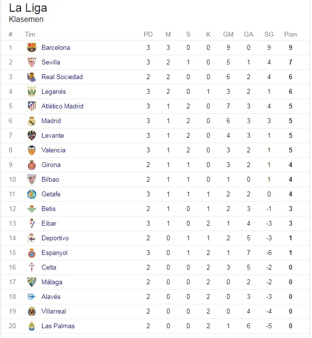The width and height of the screenshot is (312, 338).
Task: Open the Girona team link
Action: (51, 165)
